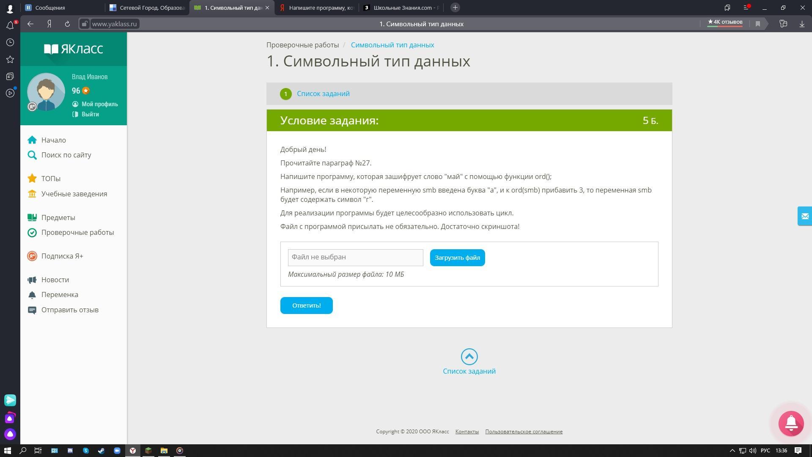The image size is (812, 457).
Task: Open the browser history clock icon
Action: coord(10,42)
